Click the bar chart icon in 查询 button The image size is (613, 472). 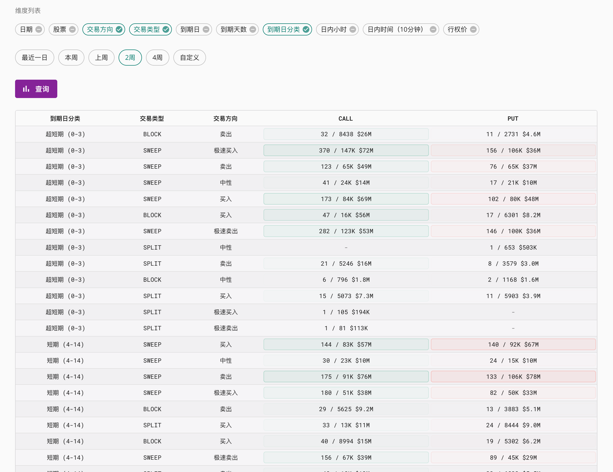[26, 89]
